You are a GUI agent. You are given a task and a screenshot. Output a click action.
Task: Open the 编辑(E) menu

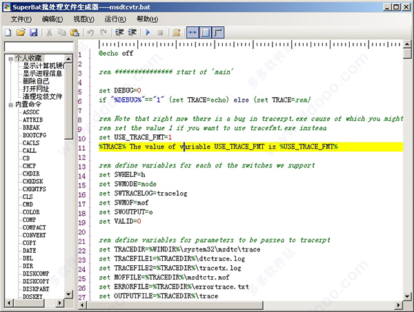point(52,19)
